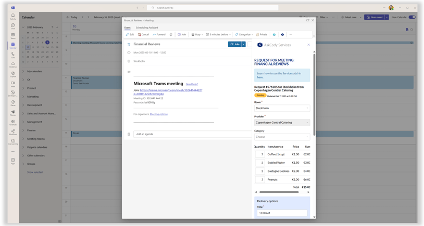
Task: Open the user profile avatar
Action: [x=391, y=8]
